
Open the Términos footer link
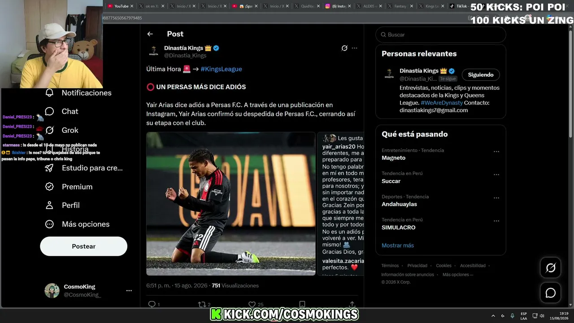[x=390, y=266]
